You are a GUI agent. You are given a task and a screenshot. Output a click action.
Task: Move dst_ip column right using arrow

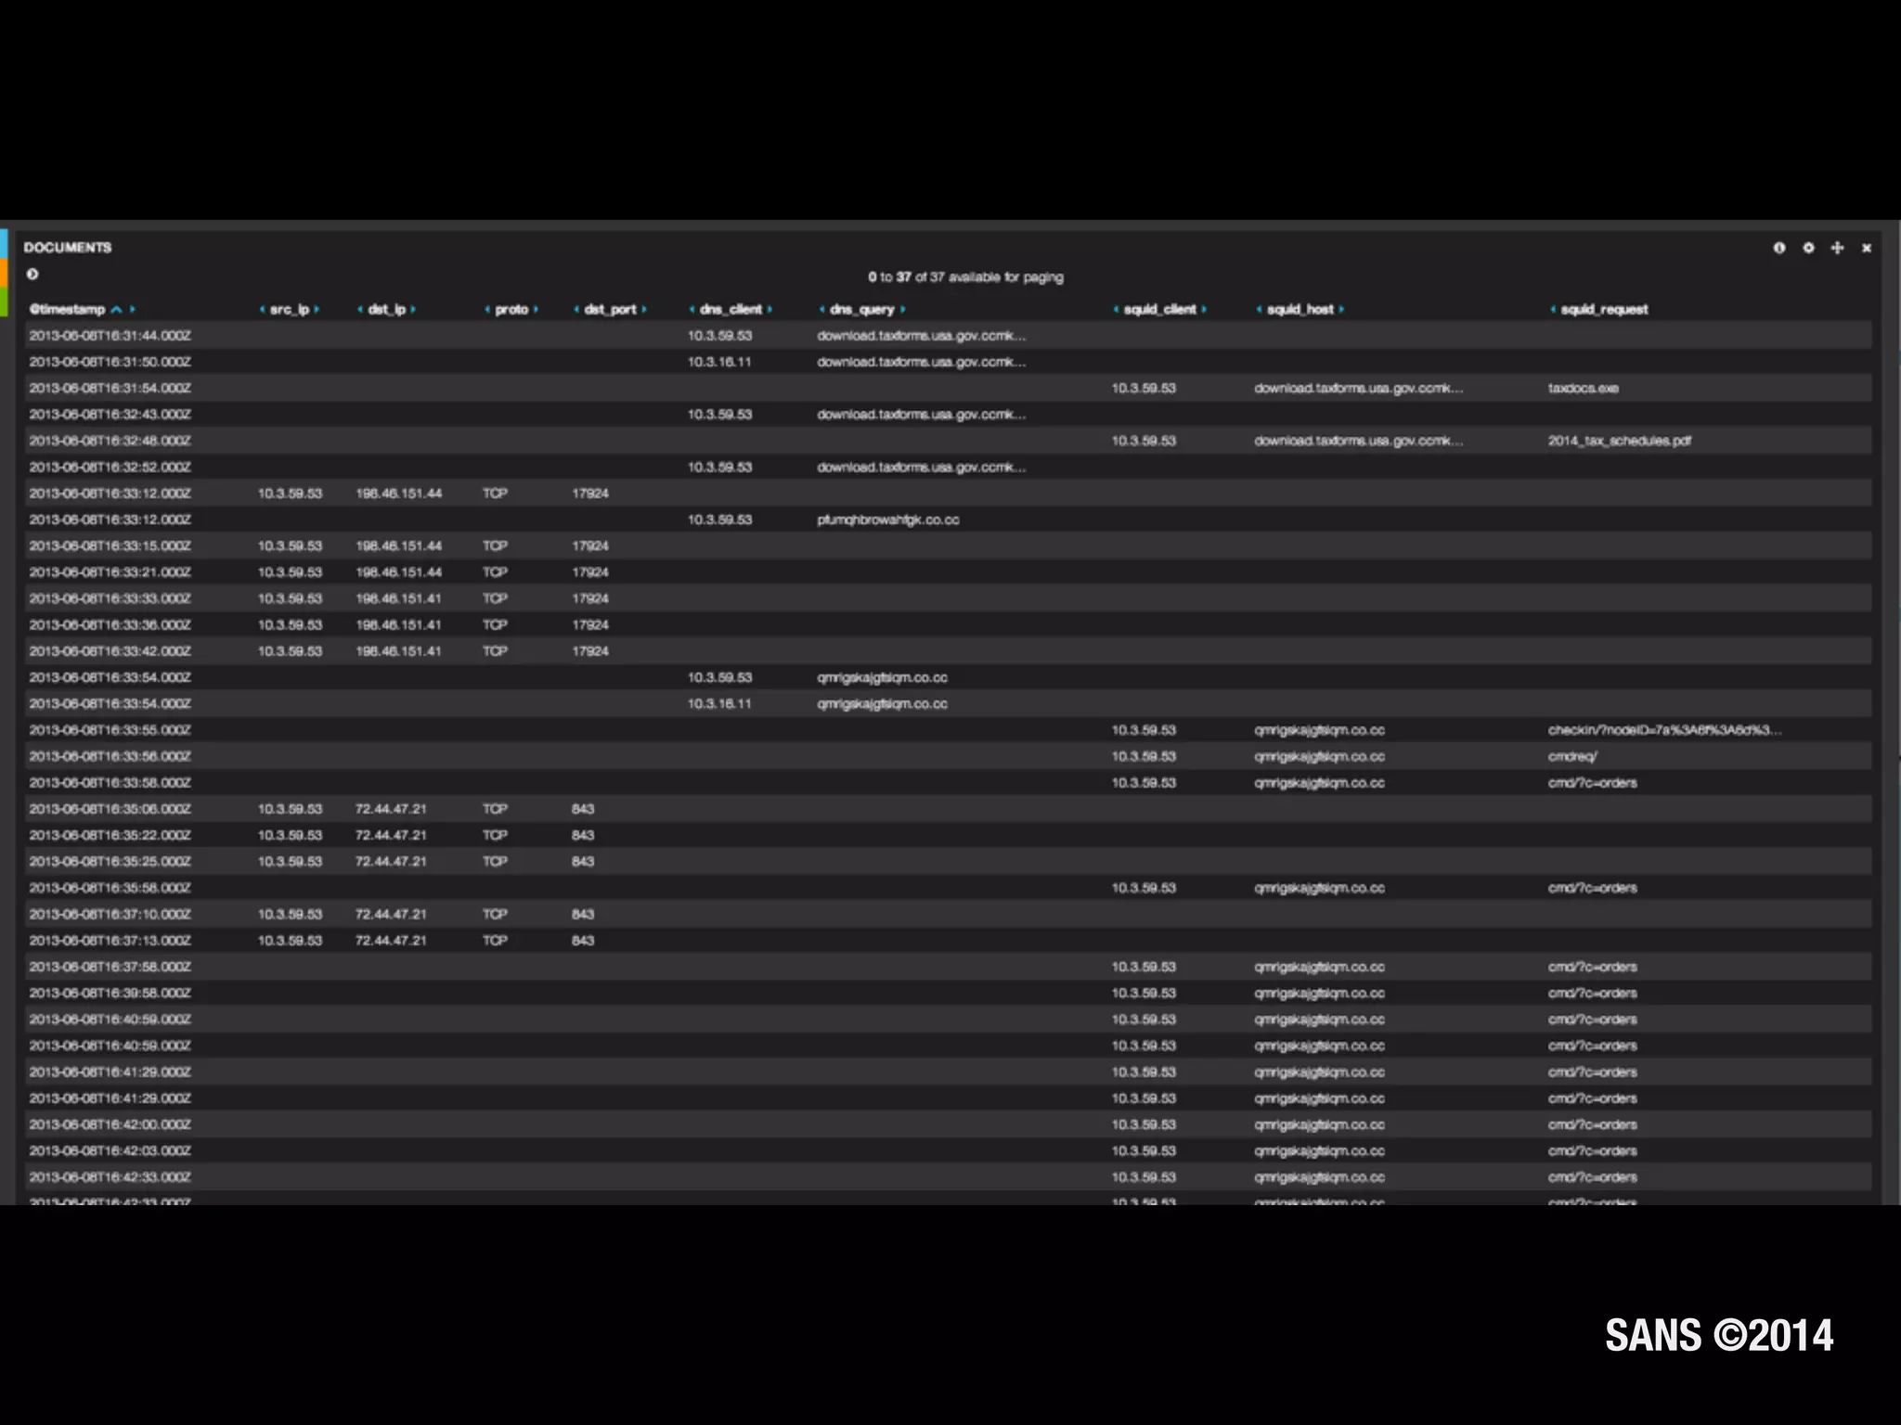413,310
